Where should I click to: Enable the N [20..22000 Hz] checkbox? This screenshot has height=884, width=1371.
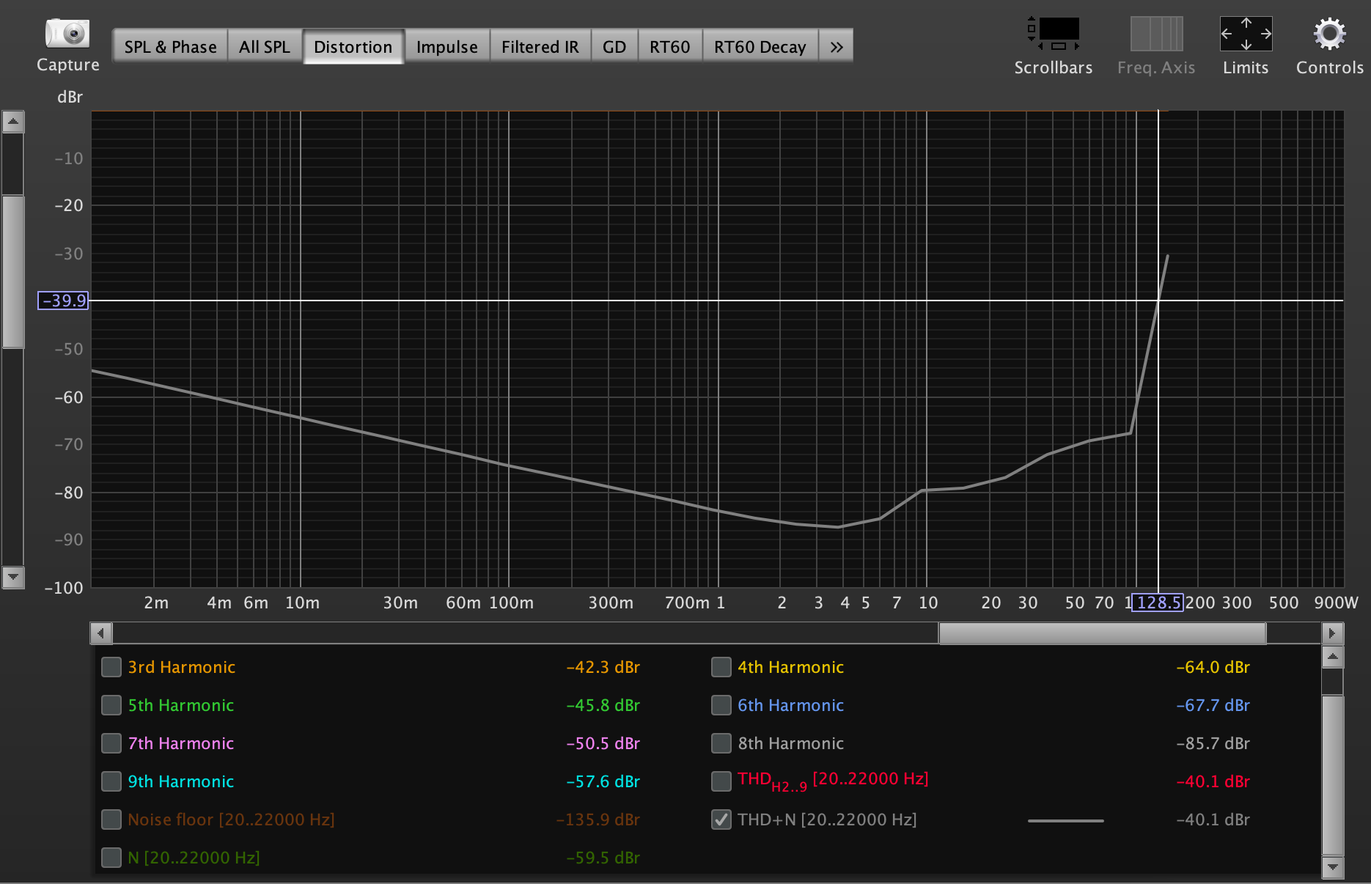[111, 858]
